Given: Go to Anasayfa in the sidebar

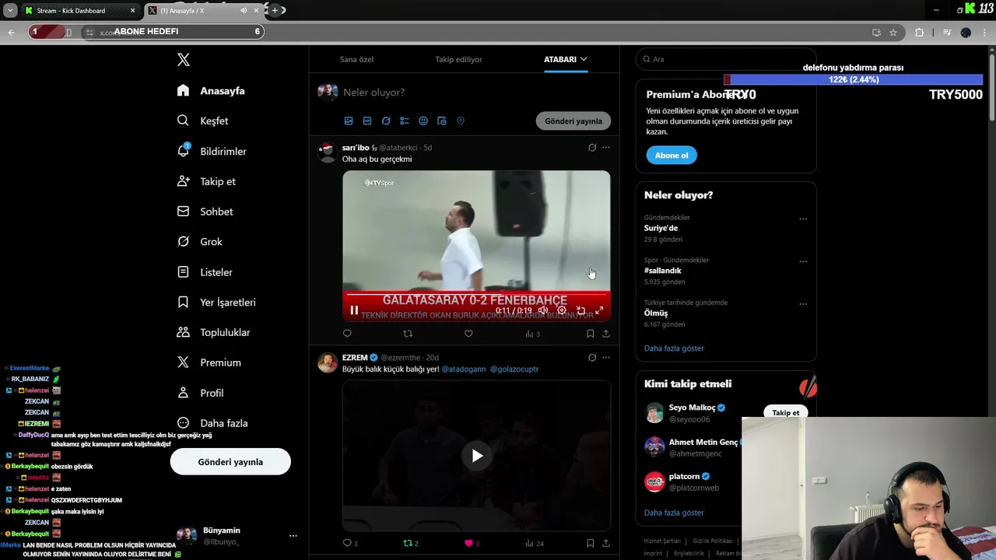Looking at the screenshot, I should (x=211, y=91).
